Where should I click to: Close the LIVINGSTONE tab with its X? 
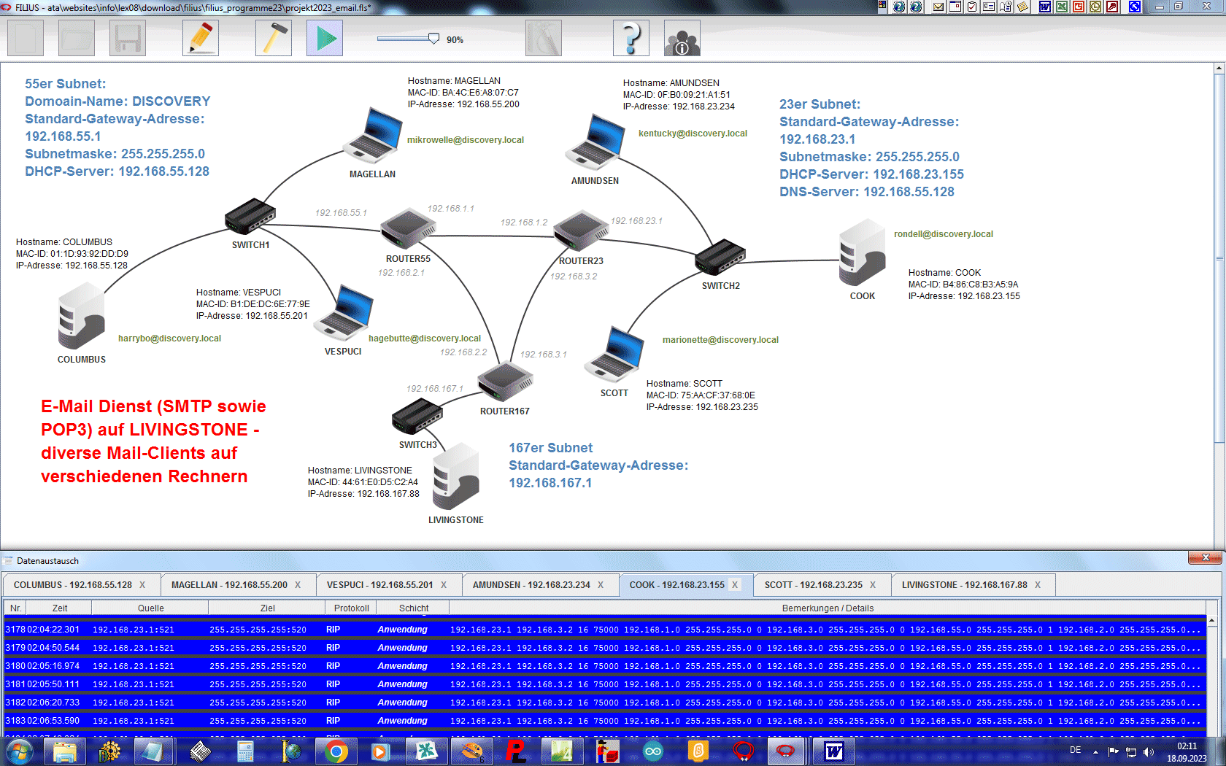[x=1038, y=585]
